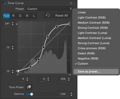Open Tone Curve help question mark icon
This screenshot has width=120, height=99.
point(75,3)
